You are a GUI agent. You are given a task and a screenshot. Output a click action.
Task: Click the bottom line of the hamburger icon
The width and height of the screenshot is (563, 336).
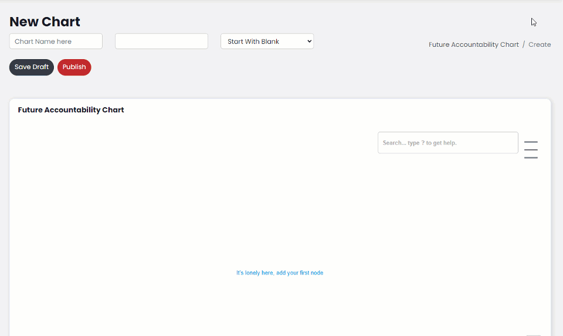point(531,157)
